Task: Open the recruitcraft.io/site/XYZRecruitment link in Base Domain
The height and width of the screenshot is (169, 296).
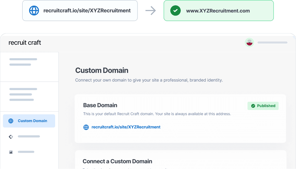Action: tap(126, 127)
